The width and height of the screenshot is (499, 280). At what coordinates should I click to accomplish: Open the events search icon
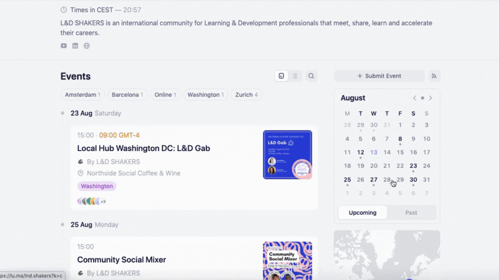(311, 76)
